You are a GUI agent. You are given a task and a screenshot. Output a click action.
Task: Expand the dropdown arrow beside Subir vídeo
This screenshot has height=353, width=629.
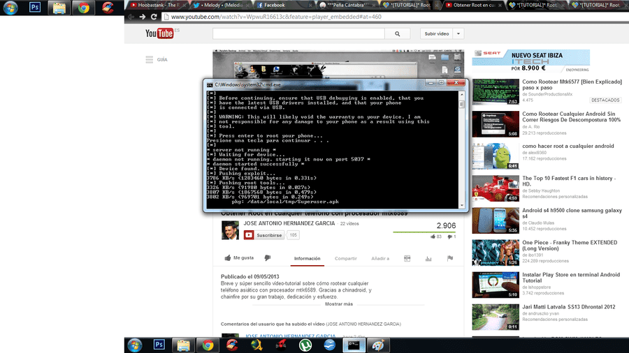(458, 33)
